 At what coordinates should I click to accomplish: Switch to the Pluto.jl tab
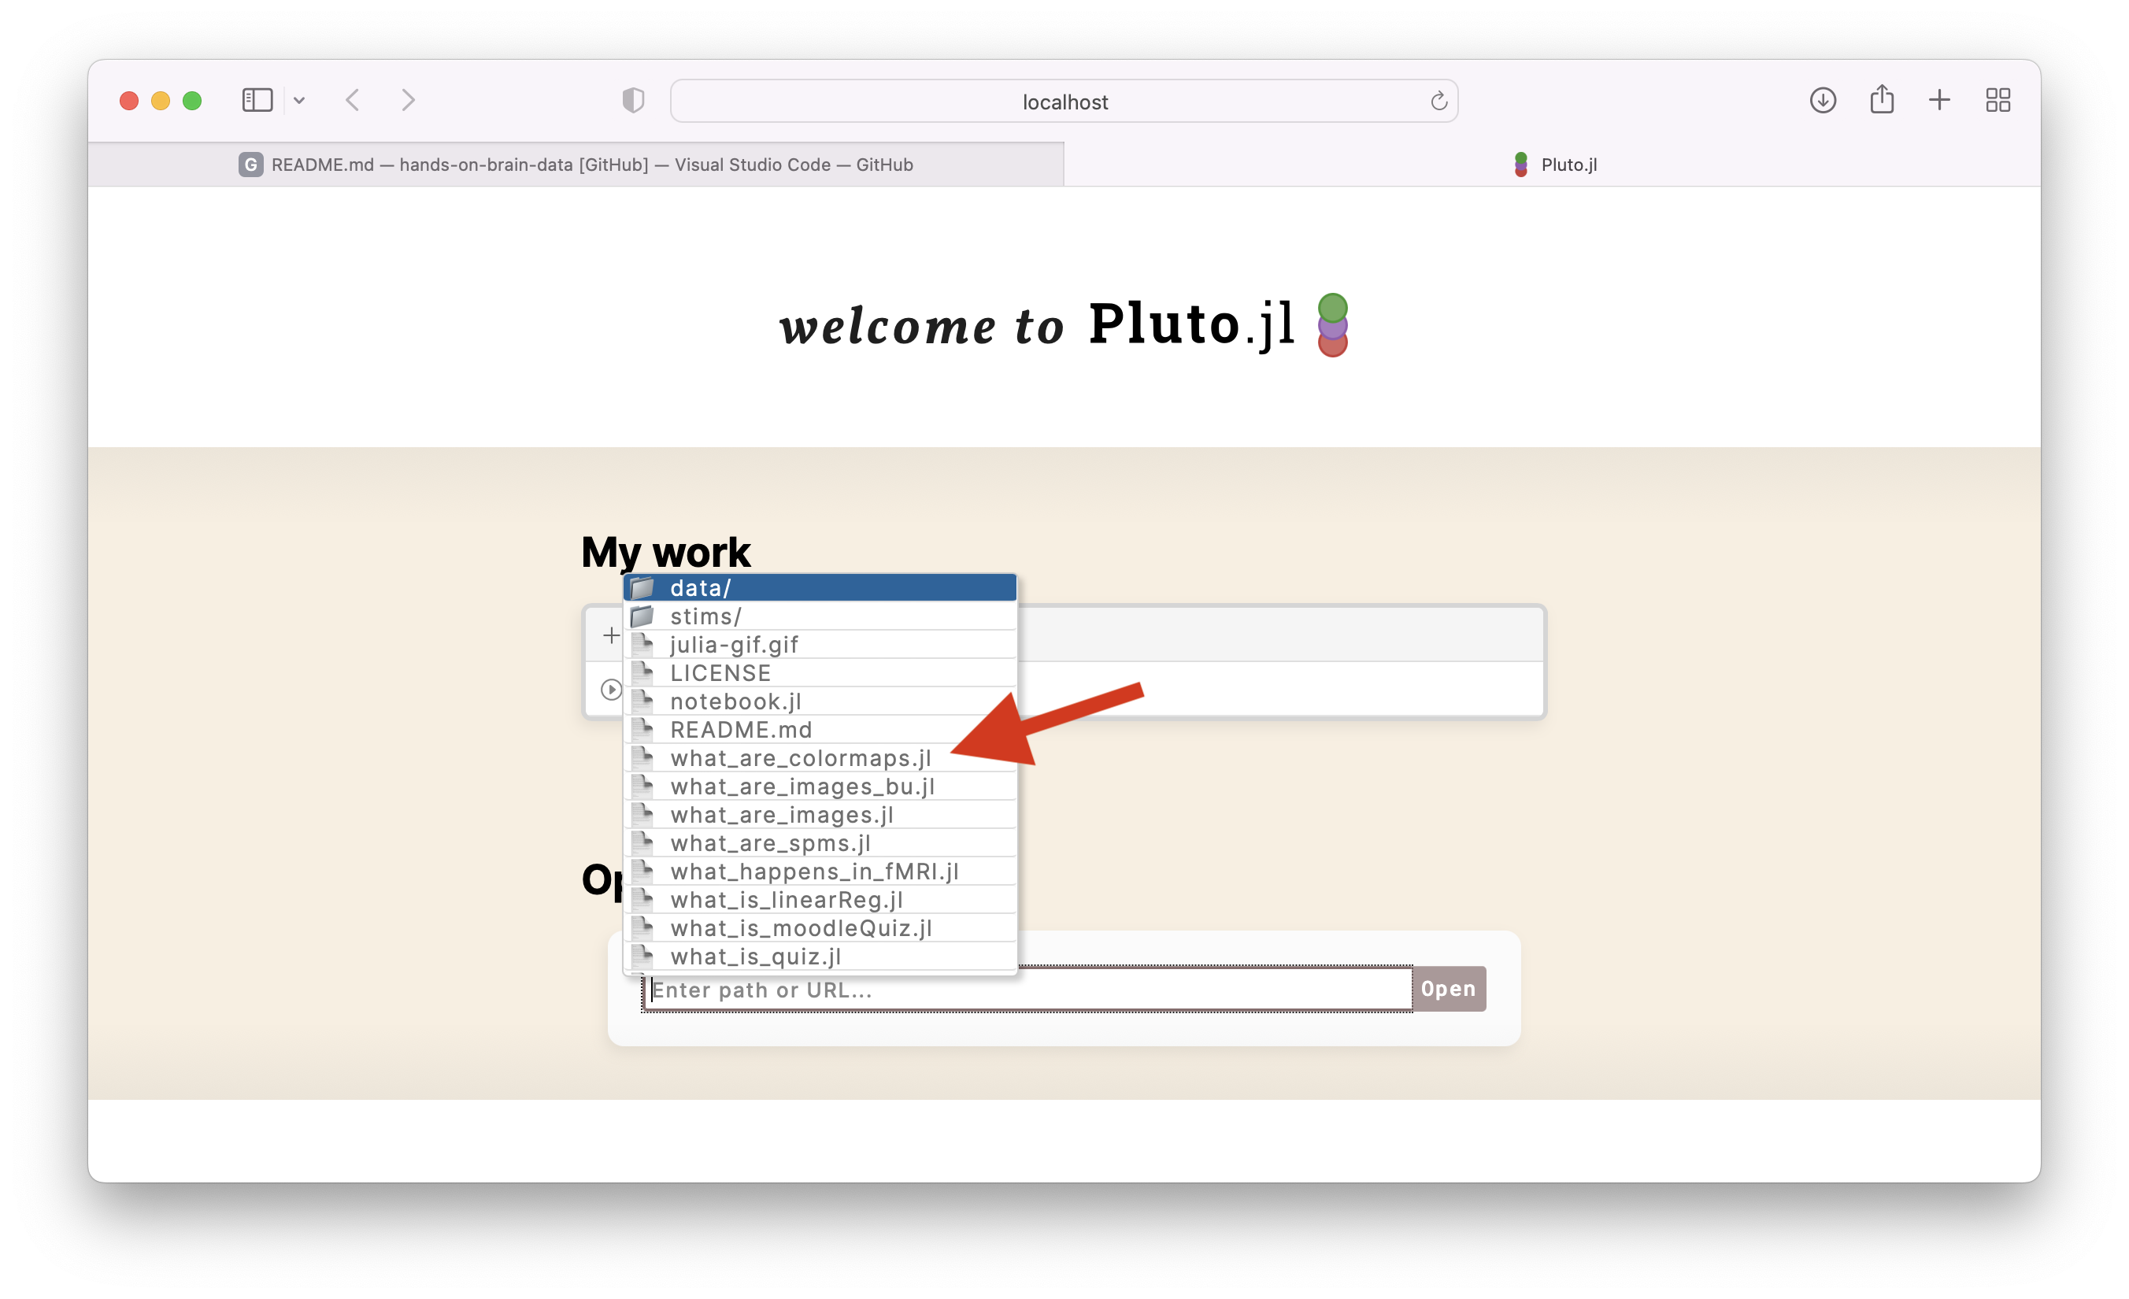(1553, 165)
